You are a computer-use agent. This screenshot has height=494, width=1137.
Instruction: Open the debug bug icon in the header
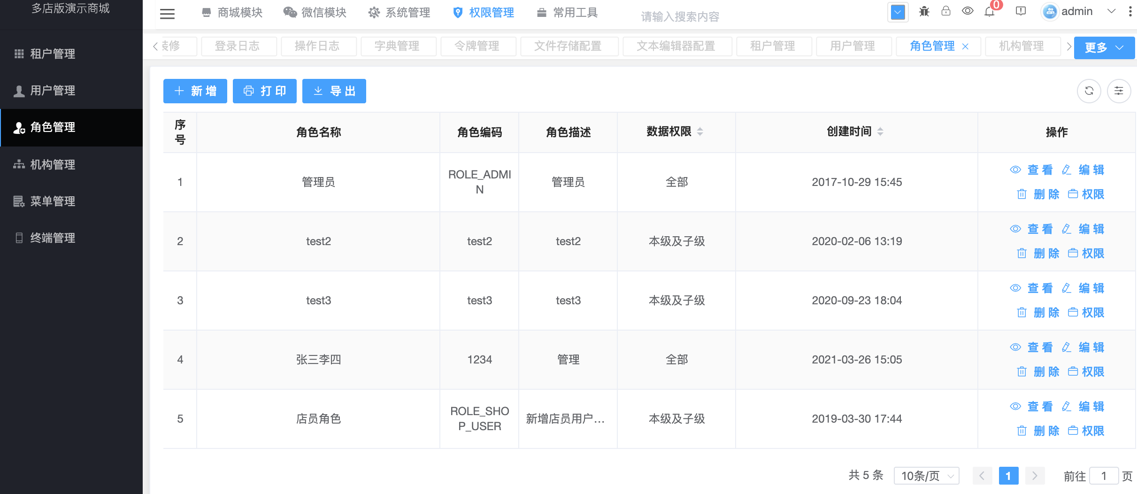pyautogui.click(x=923, y=11)
